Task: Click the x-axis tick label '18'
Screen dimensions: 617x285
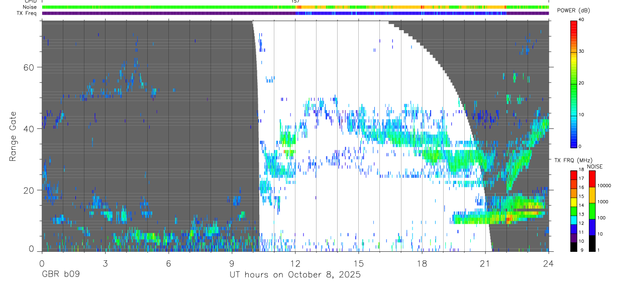Action: coord(422,263)
